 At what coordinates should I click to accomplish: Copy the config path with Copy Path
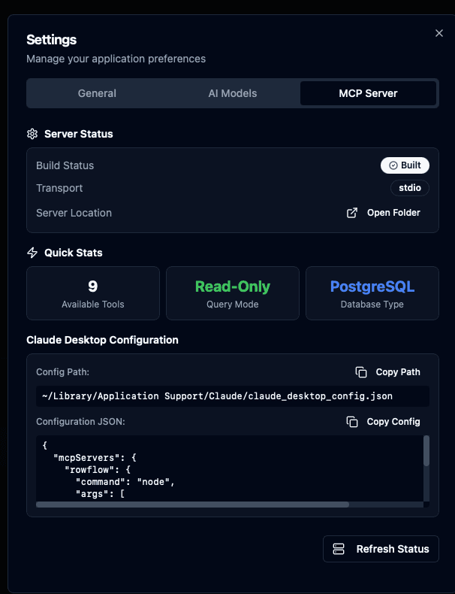pyautogui.click(x=387, y=372)
